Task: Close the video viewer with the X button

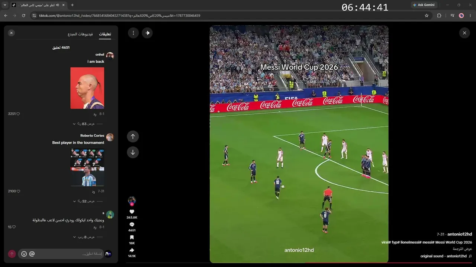Action: coord(464,33)
